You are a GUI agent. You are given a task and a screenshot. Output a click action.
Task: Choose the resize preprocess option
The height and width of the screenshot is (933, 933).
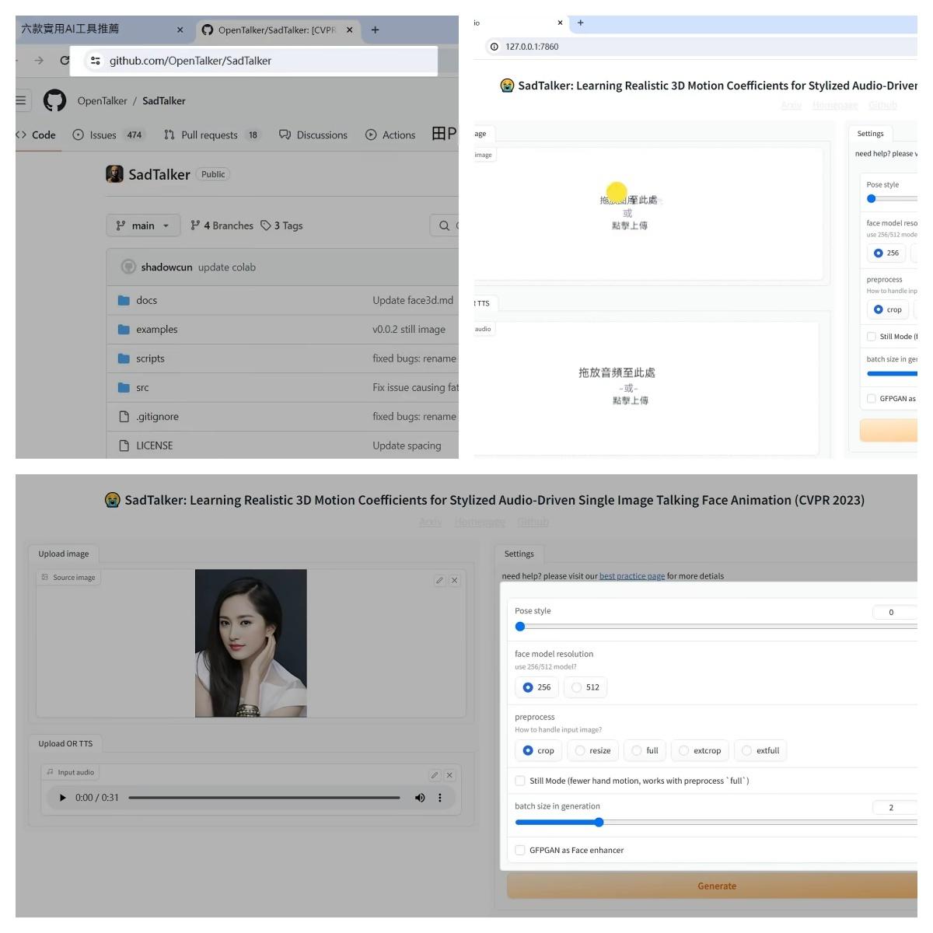click(592, 750)
